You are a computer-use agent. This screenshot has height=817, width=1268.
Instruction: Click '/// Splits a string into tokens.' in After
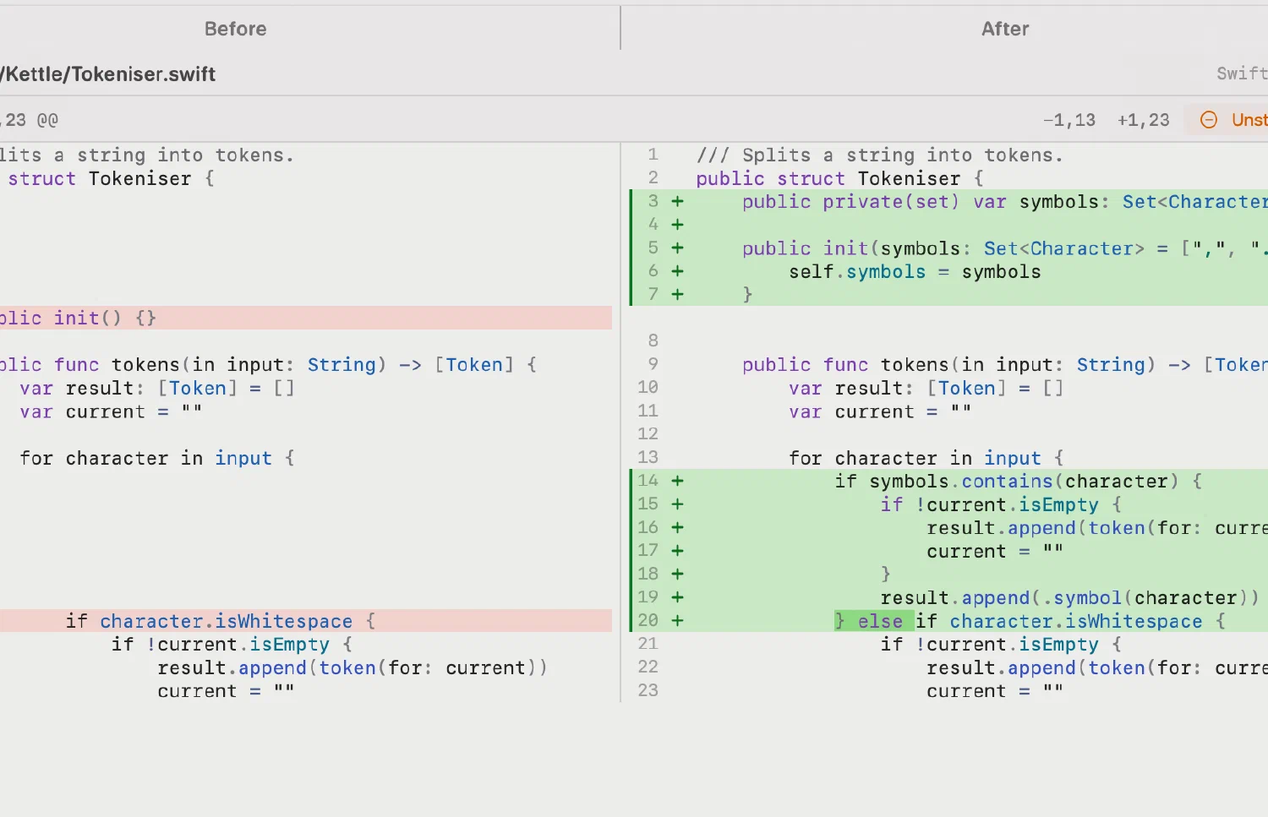879,155
